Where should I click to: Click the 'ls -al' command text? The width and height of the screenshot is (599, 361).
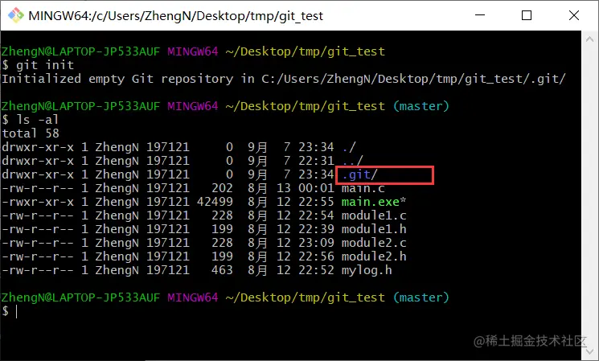coord(38,120)
